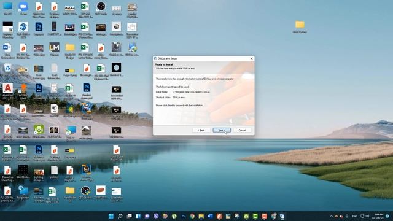
Task: Open the Widgets panel from taskbar
Action: point(138,216)
